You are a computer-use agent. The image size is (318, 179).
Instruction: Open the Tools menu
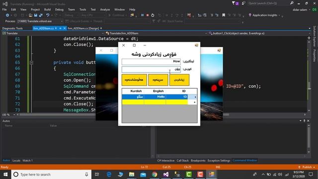coord(82,9)
